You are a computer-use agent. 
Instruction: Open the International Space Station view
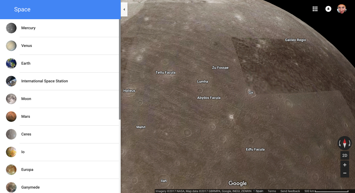coord(44,81)
